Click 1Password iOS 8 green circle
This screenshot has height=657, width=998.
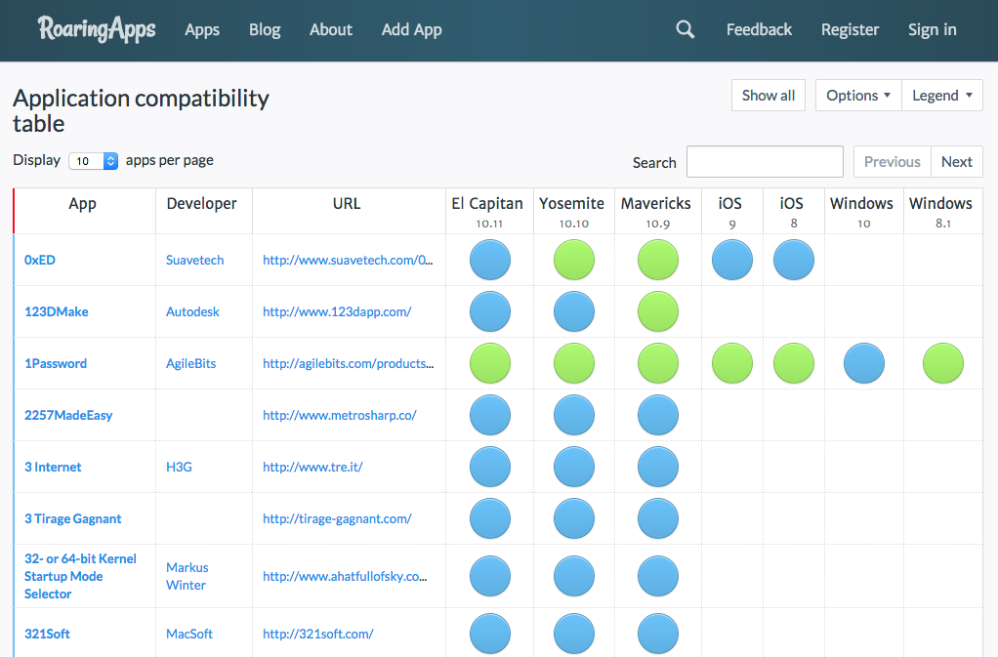[x=794, y=363]
